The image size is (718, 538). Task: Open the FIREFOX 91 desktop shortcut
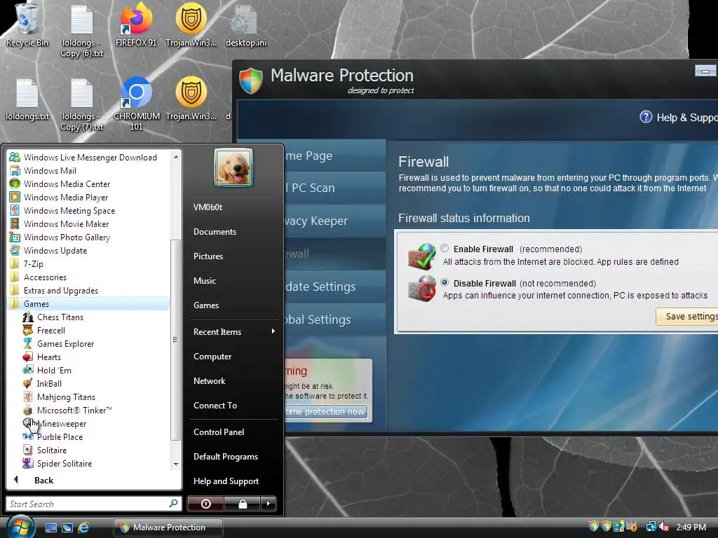136,25
